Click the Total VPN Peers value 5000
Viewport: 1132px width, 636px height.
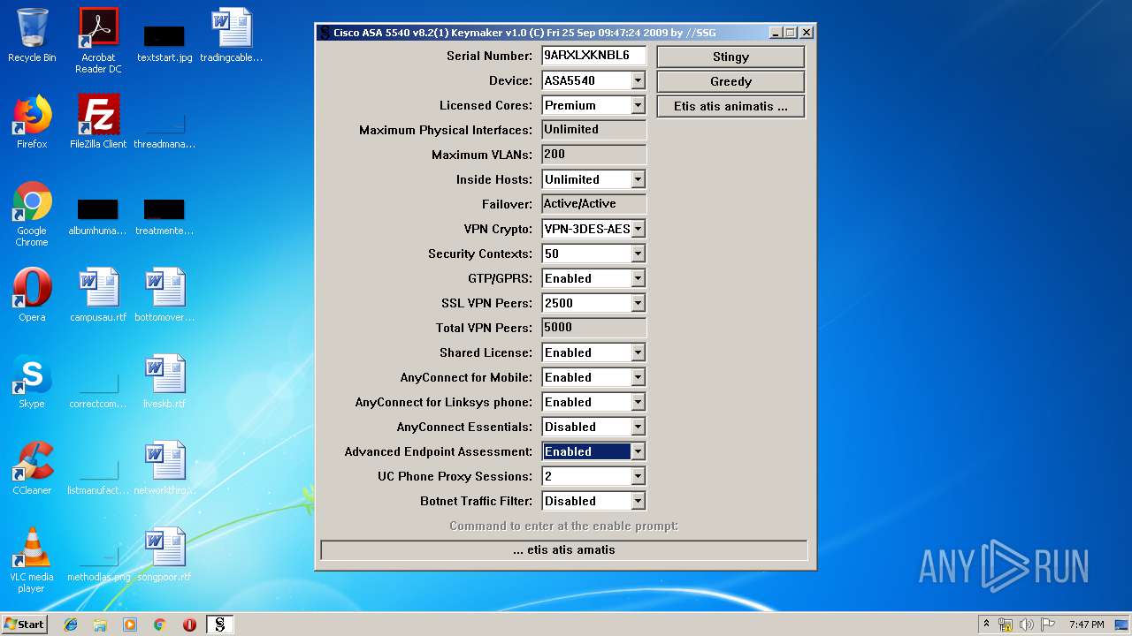pyautogui.click(x=593, y=328)
